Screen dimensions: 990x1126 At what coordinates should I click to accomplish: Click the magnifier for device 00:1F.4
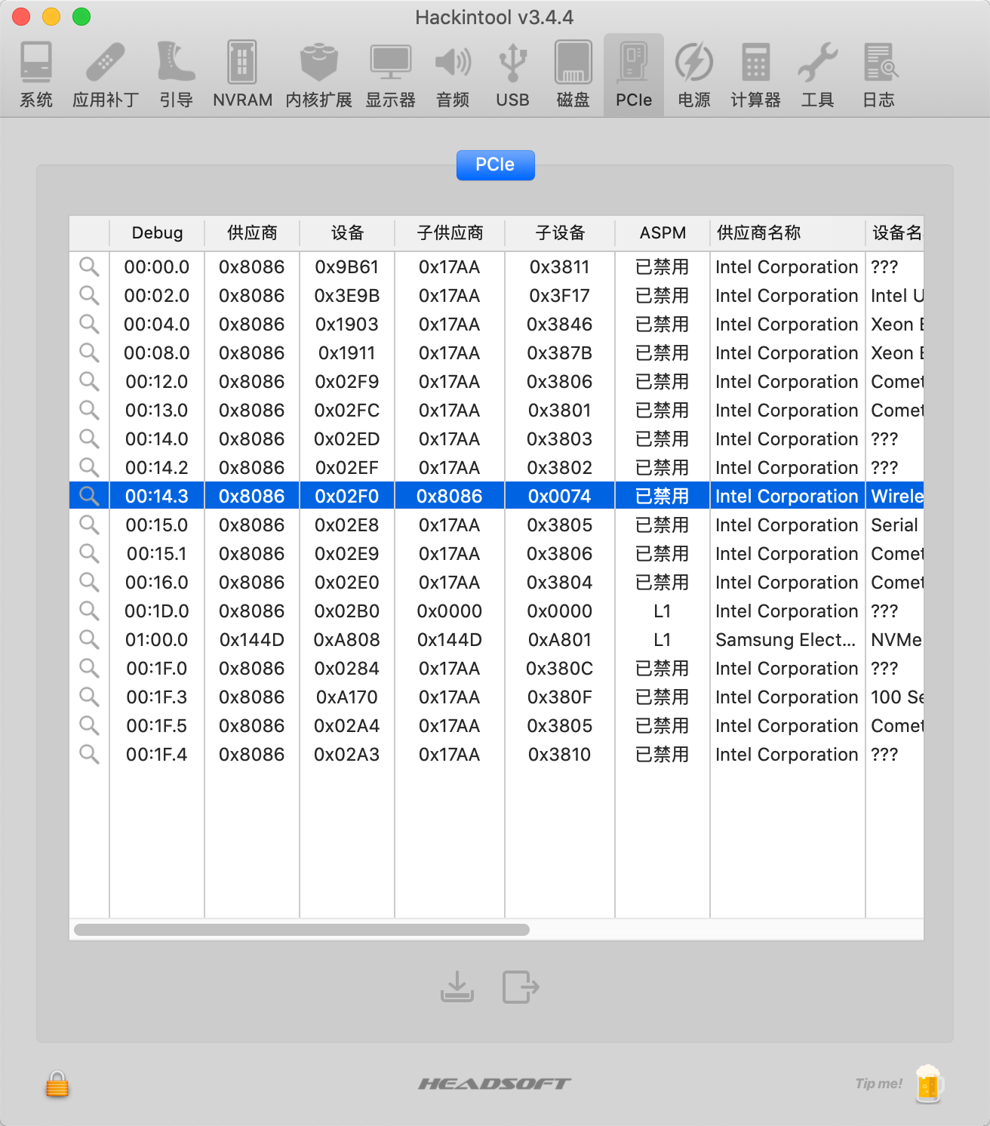(x=89, y=754)
